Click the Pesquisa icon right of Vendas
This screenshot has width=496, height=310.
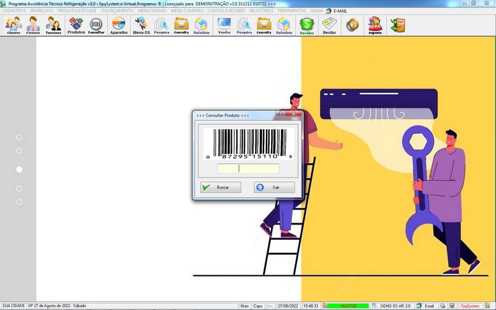pos(244,25)
